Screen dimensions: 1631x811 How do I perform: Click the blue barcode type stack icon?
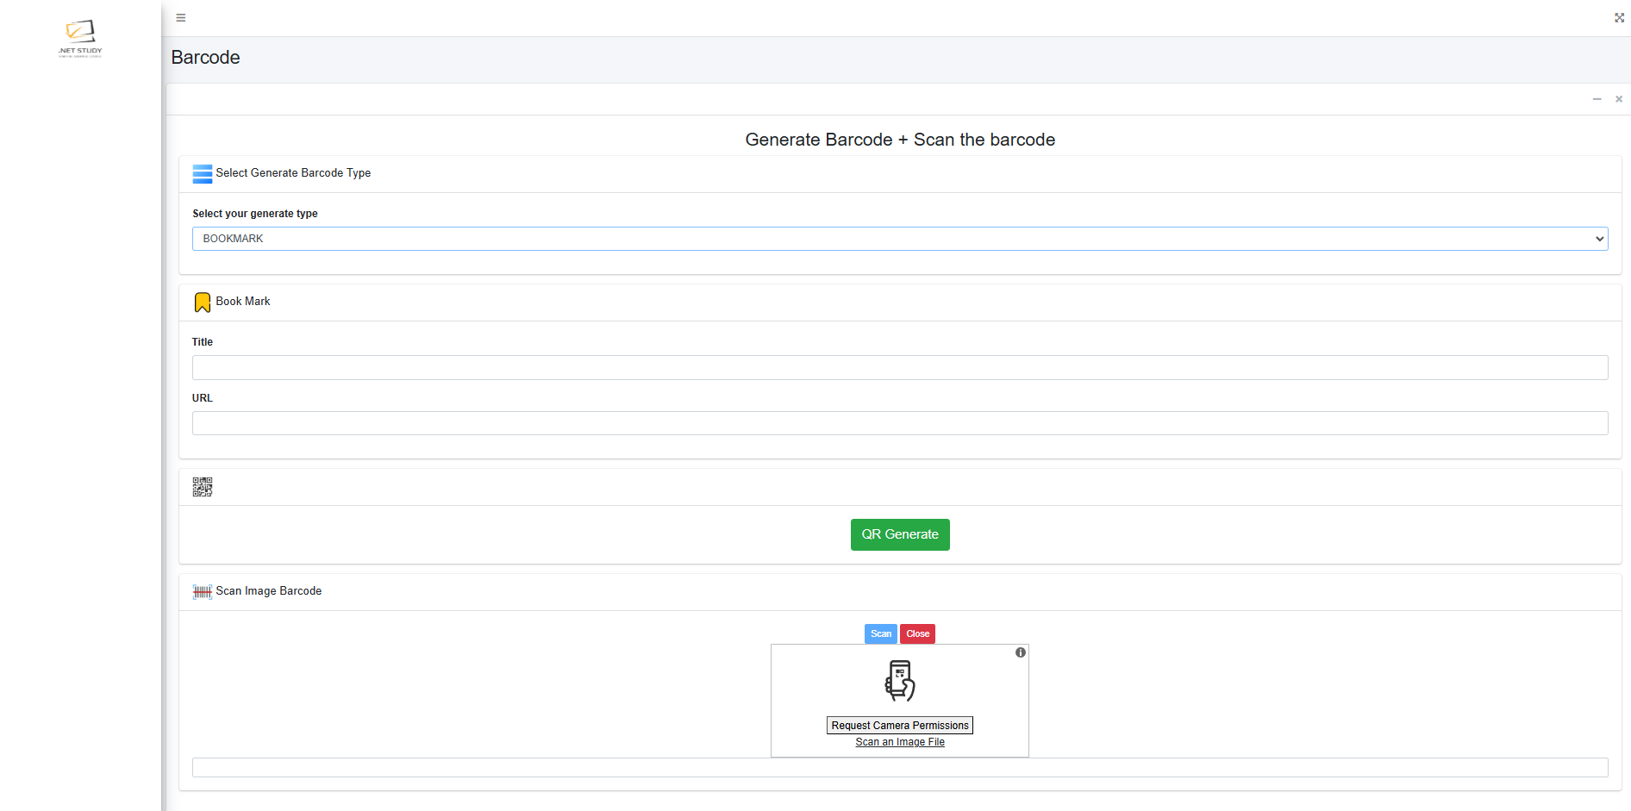pos(203,174)
